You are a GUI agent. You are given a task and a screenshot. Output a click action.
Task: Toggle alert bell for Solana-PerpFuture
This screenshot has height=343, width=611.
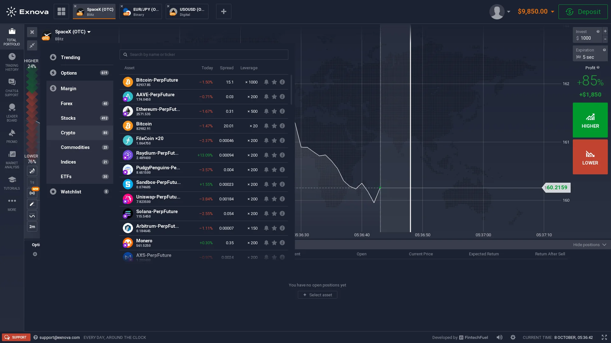[266, 213]
